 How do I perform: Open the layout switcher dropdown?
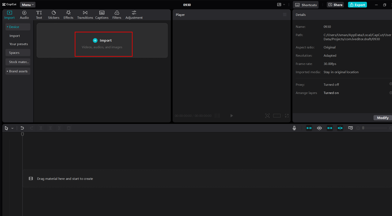click(x=281, y=5)
